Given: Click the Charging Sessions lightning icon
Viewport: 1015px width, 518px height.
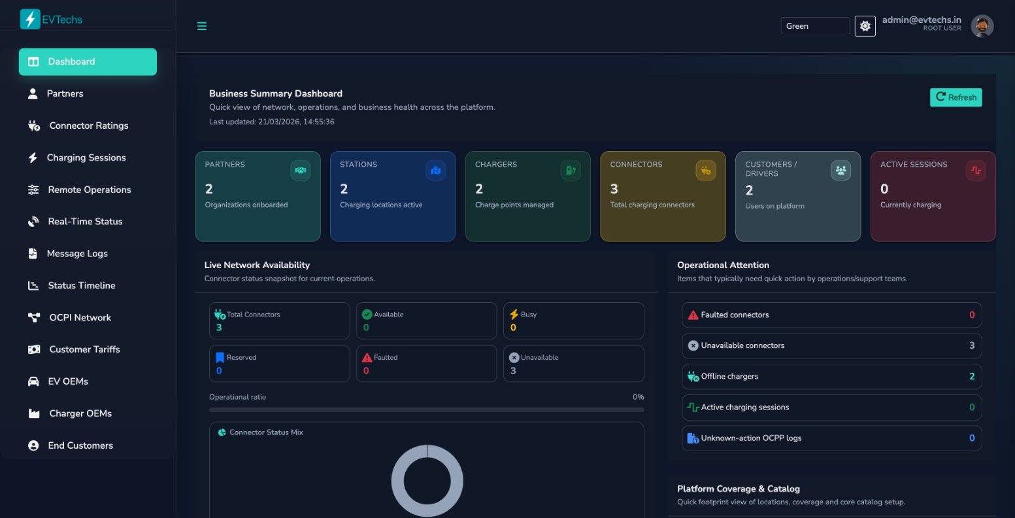Looking at the screenshot, I should coord(33,157).
